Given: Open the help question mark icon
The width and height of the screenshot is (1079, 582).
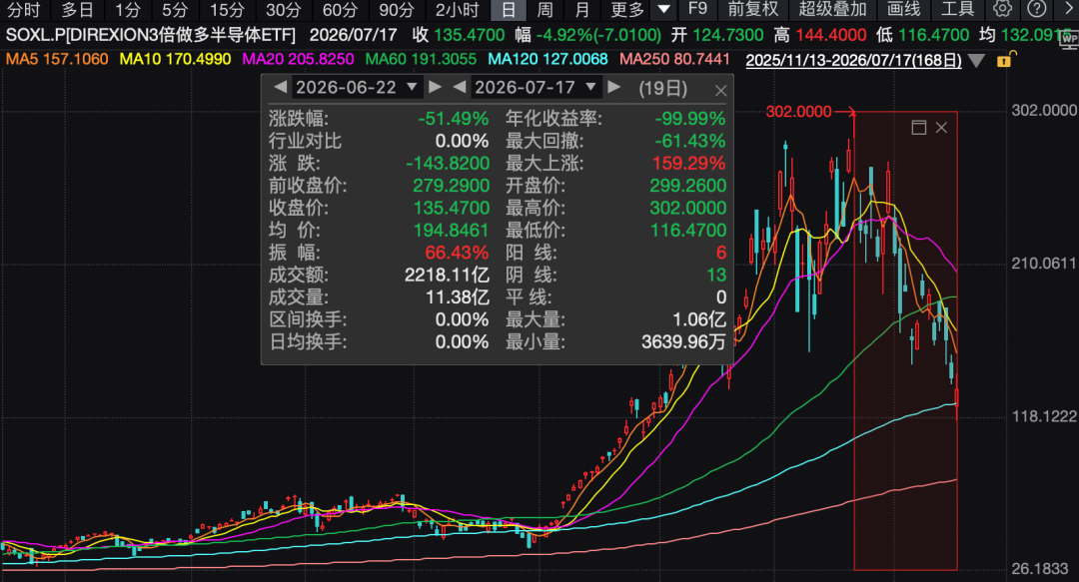Looking at the screenshot, I should 1036,9.
